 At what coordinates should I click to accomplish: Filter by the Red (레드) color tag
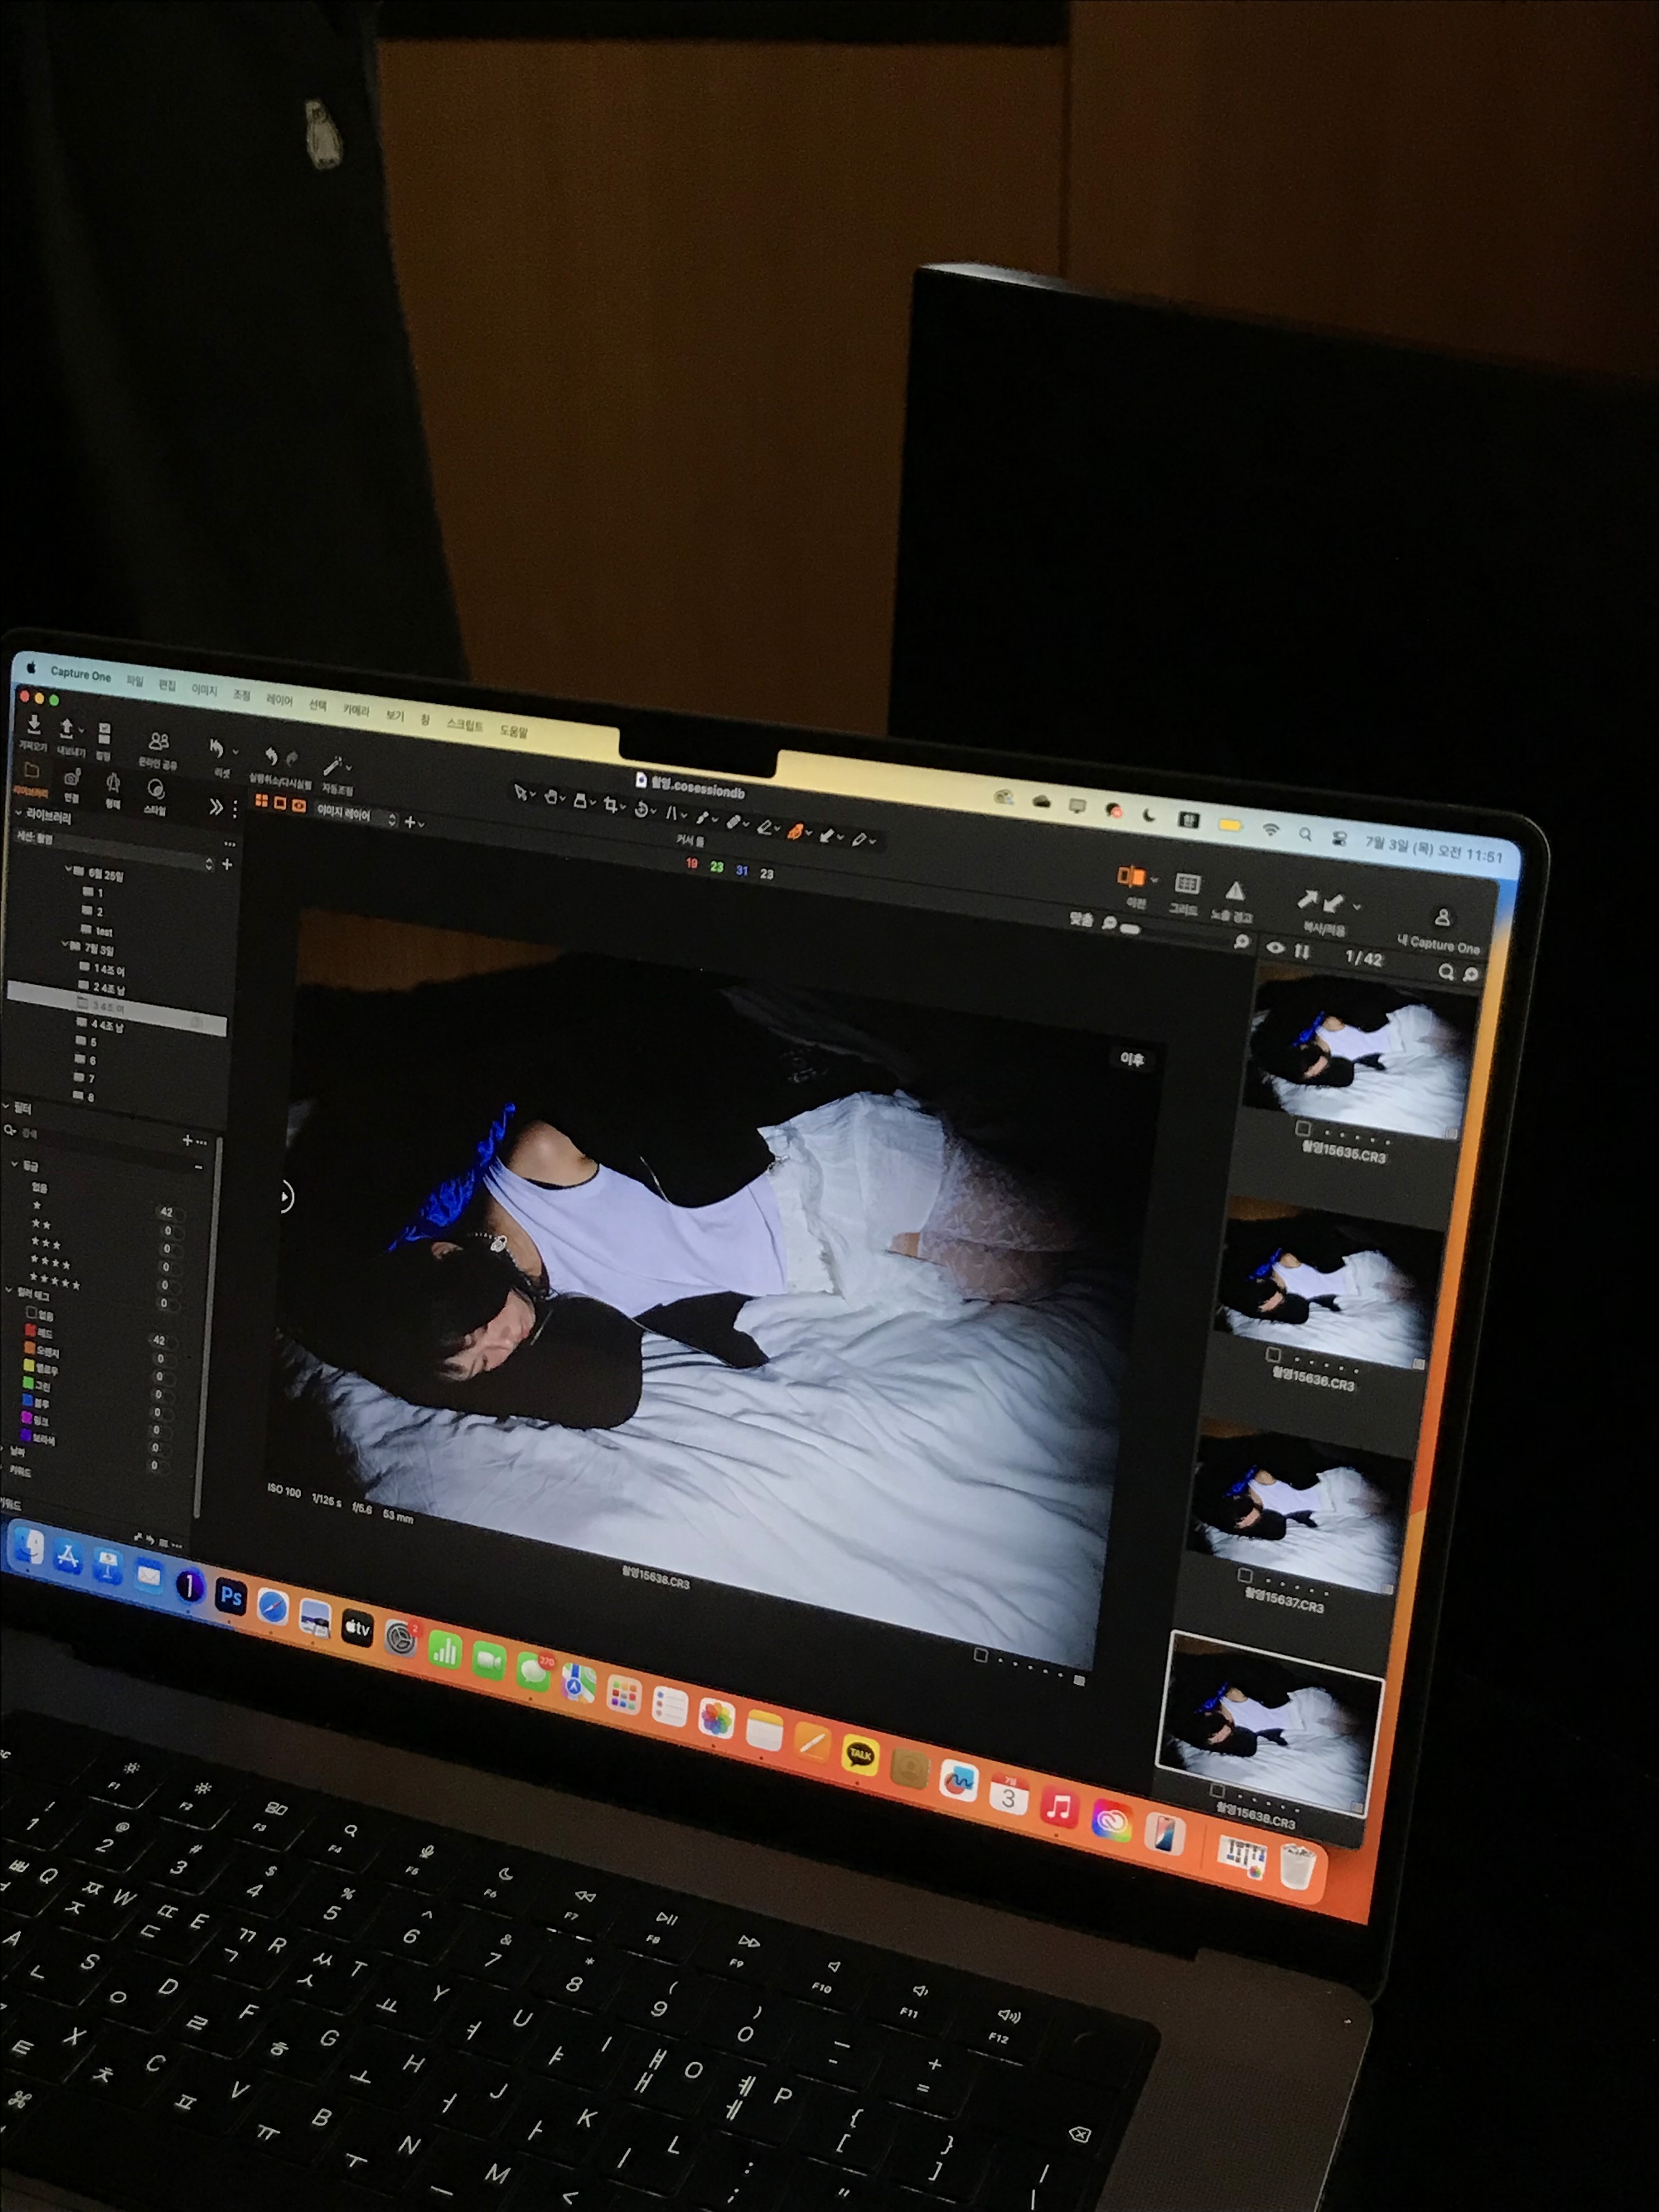31,1331
